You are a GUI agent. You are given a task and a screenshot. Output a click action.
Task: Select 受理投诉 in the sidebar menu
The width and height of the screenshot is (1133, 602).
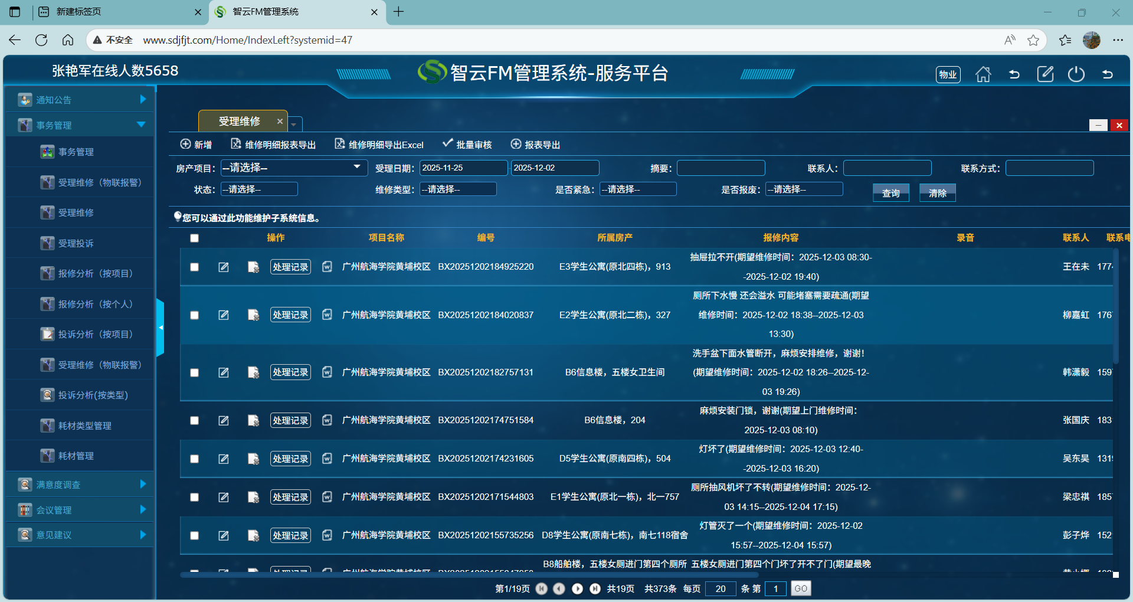point(77,243)
